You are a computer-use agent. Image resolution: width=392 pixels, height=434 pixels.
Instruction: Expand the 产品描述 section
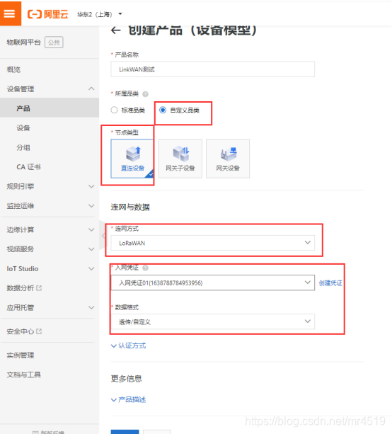coord(128,399)
